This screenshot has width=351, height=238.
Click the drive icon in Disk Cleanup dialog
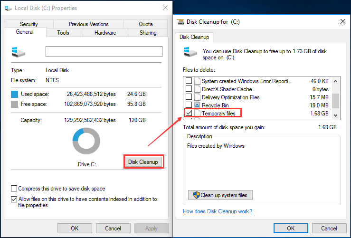[190, 52]
